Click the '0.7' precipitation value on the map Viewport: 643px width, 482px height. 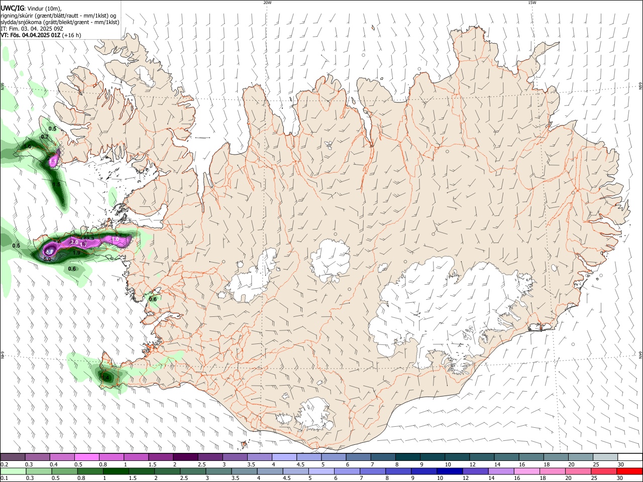coord(44,137)
